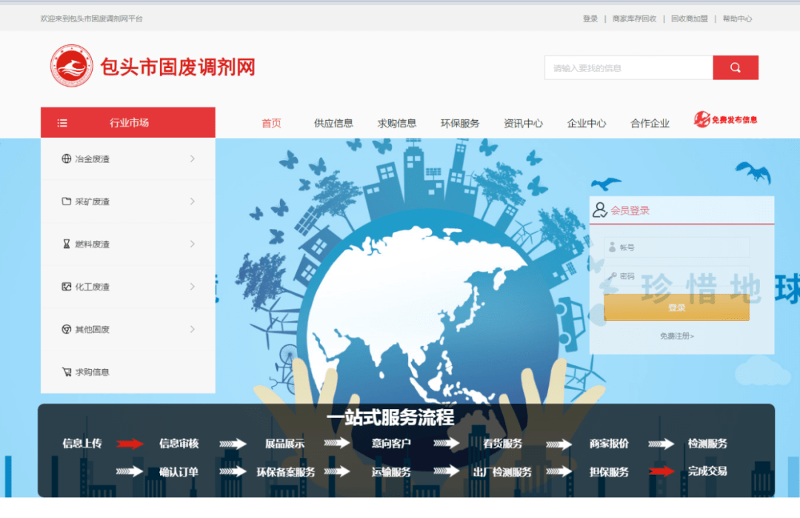The height and width of the screenshot is (518, 800).
Task: Open the 首页 navigation tab
Action: point(270,123)
